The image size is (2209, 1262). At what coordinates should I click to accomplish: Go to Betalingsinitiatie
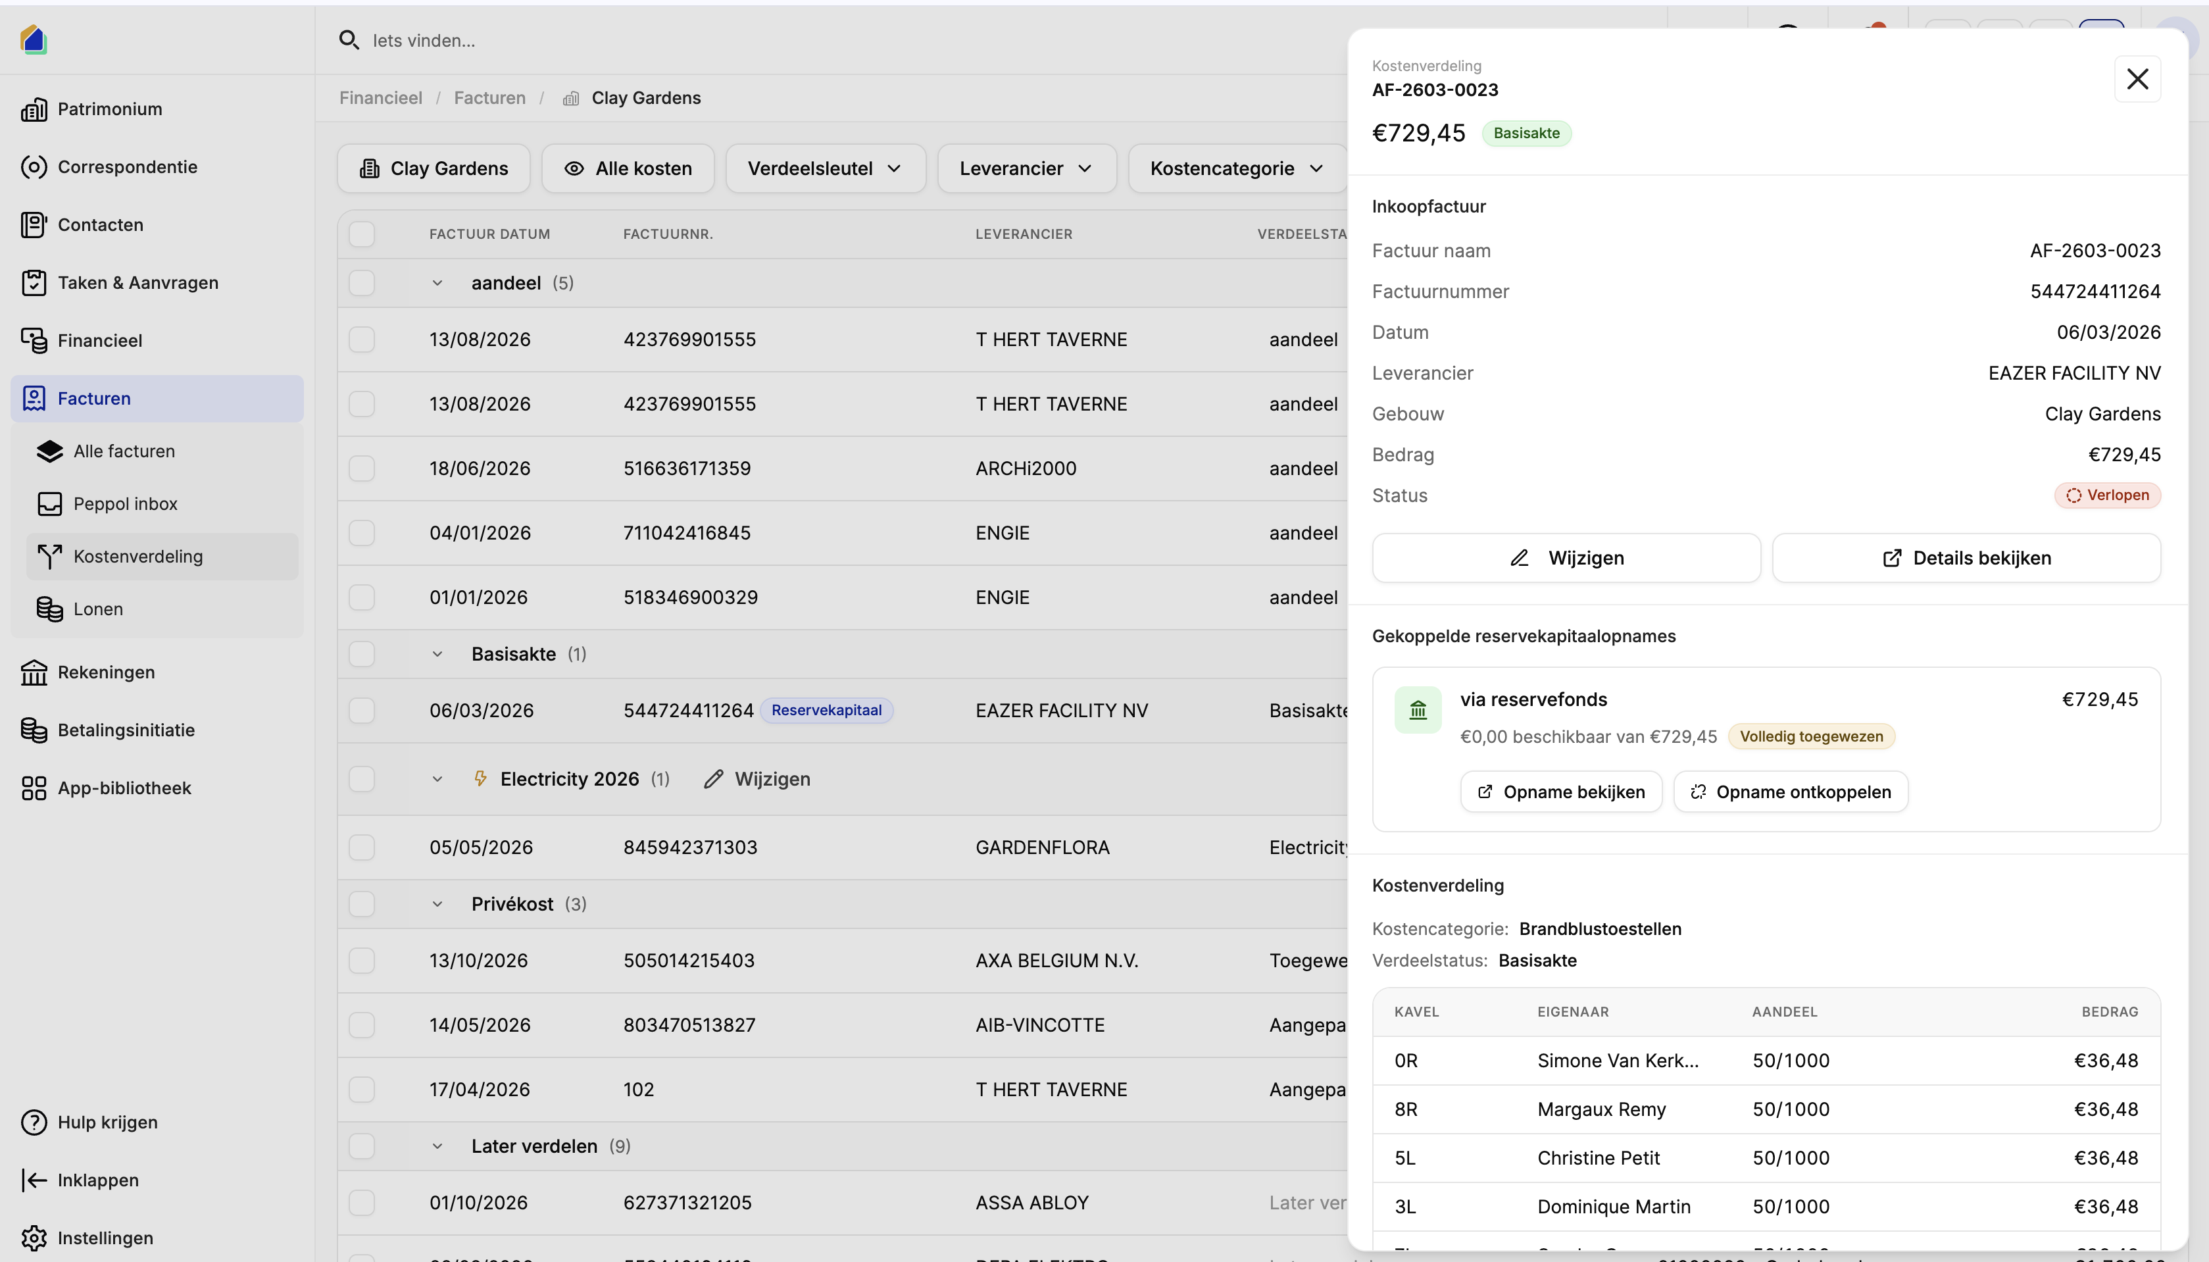click(157, 730)
